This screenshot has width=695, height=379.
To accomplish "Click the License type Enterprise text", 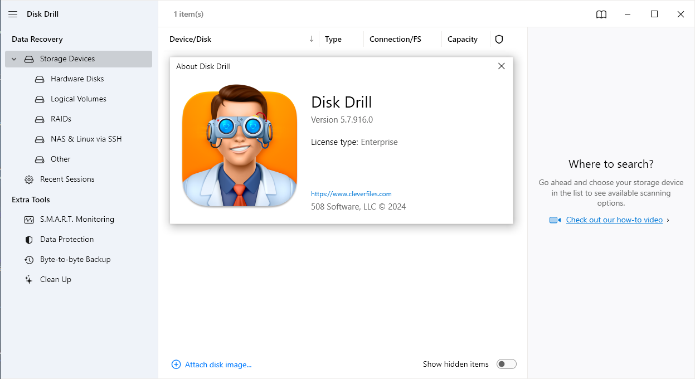I will pyautogui.click(x=354, y=142).
